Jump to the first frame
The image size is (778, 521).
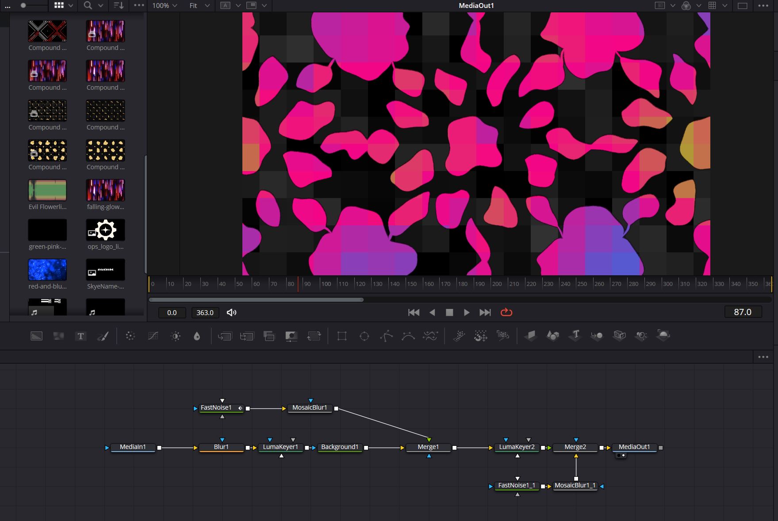point(414,312)
